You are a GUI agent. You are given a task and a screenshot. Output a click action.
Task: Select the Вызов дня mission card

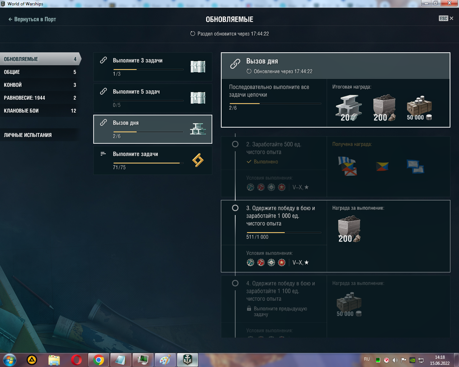tap(153, 129)
